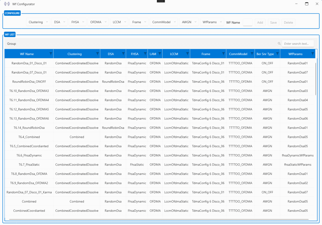Open the Frame dropdown
Screen dimensions: 322x225
coord(139,22)
